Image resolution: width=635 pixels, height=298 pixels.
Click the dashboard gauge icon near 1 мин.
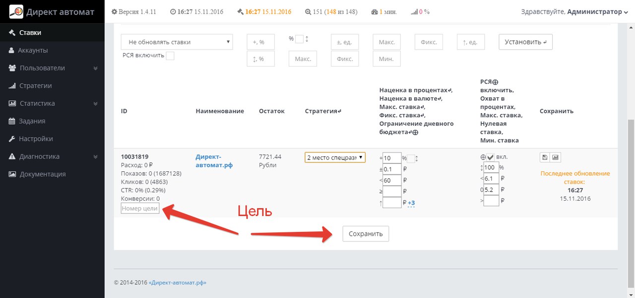click(374, 12)
